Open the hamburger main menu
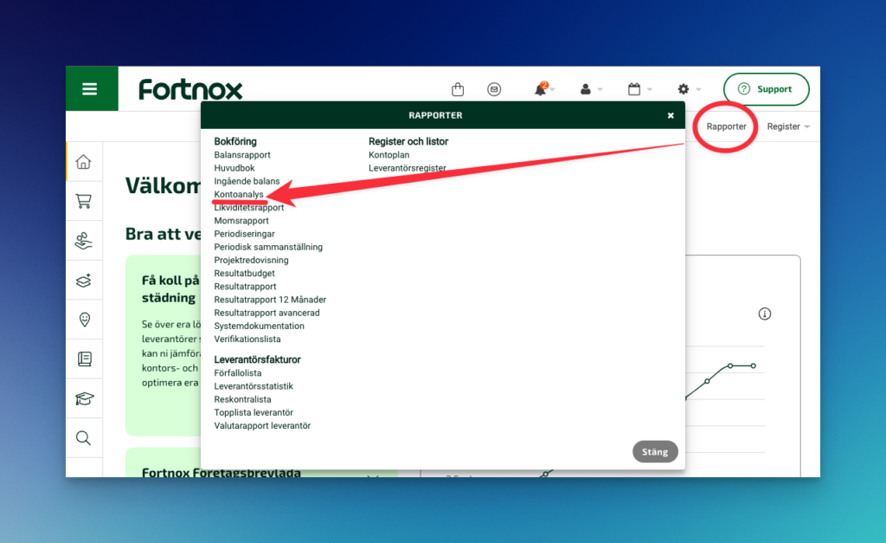886x543 pixels. click(90, 89)
